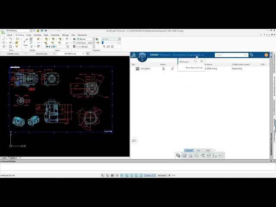
Task: Switch to the View tab in ENOVIA action bar
Action: (198, 151)
